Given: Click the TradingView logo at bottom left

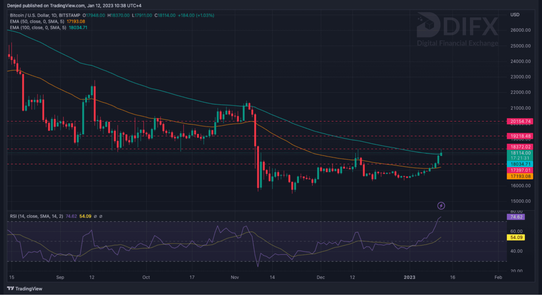Looking at the screenshot, I should (x=25, y=288).
